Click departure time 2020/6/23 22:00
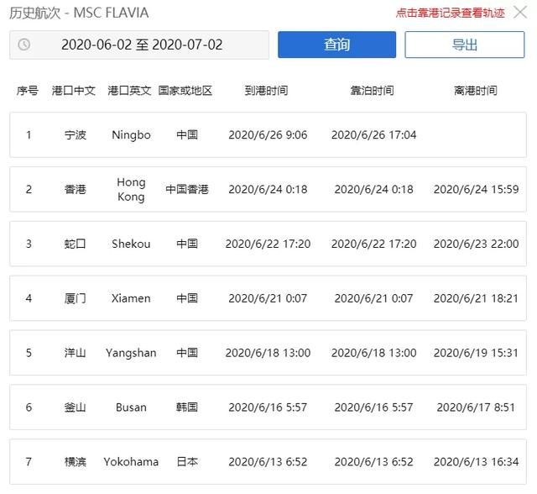The width and height of the screenshot is (537, 494). pos(476,244)
